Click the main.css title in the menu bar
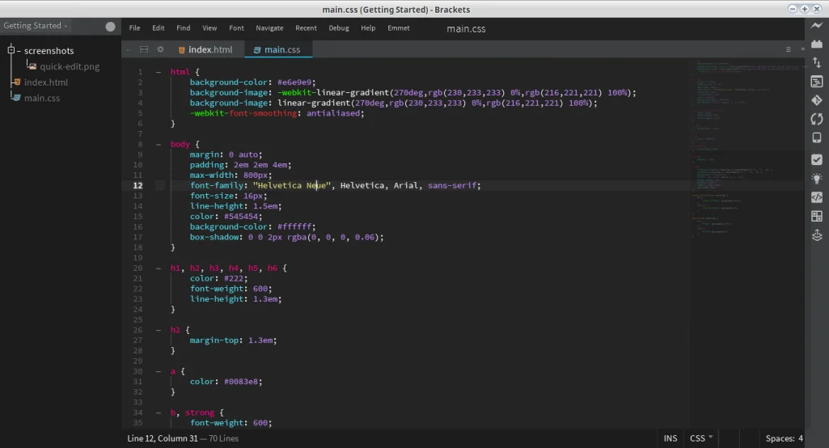 466,29
